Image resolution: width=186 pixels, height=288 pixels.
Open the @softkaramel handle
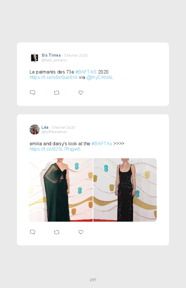(54, 132)
